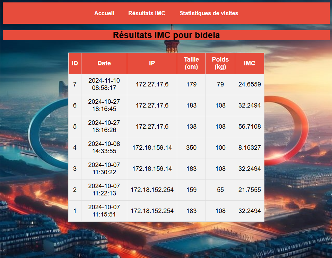Click the Poids value 100
This screenshot has width=332, height=258.
pyautogui.click(x=220, y=148)
